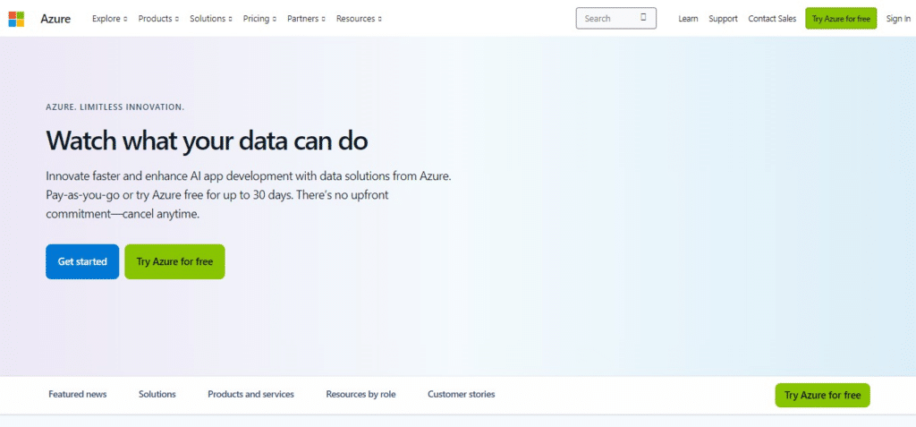
Task: Click hero Try Azure for free button
Action: pos(174,261)
